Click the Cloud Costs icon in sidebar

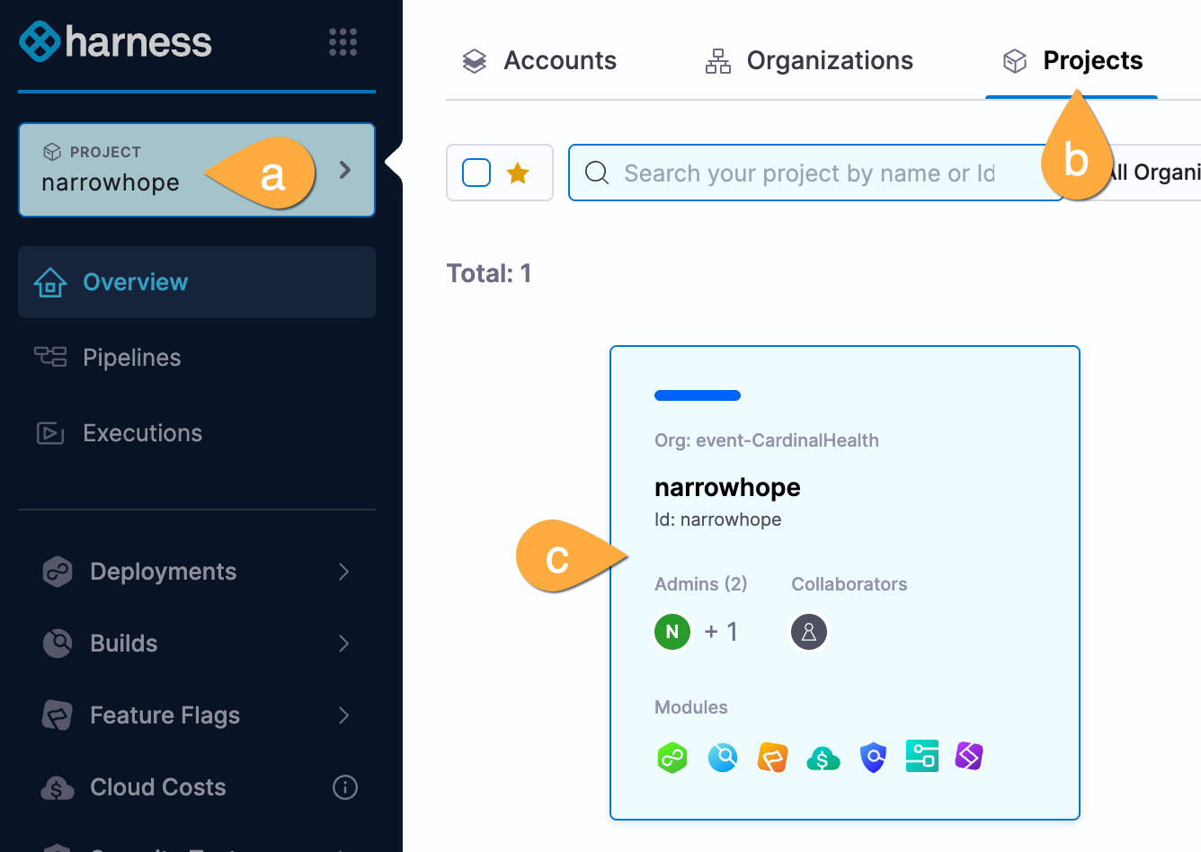(58, 788)
